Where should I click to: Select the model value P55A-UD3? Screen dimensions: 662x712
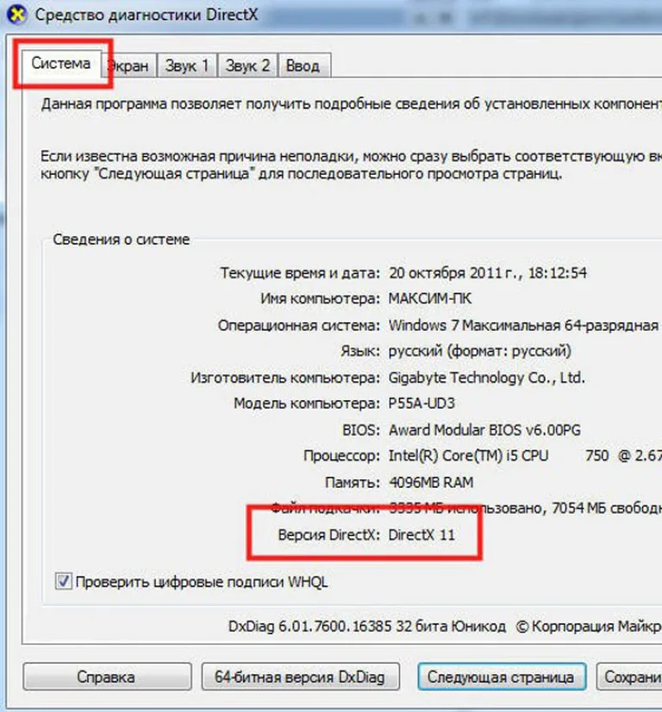(x=422, y=403)
